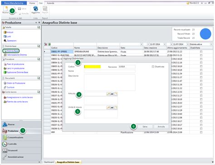This screenshot has width=215, height=165.
Task: Open the Home ribbon tab
Action: pos(32,3)
